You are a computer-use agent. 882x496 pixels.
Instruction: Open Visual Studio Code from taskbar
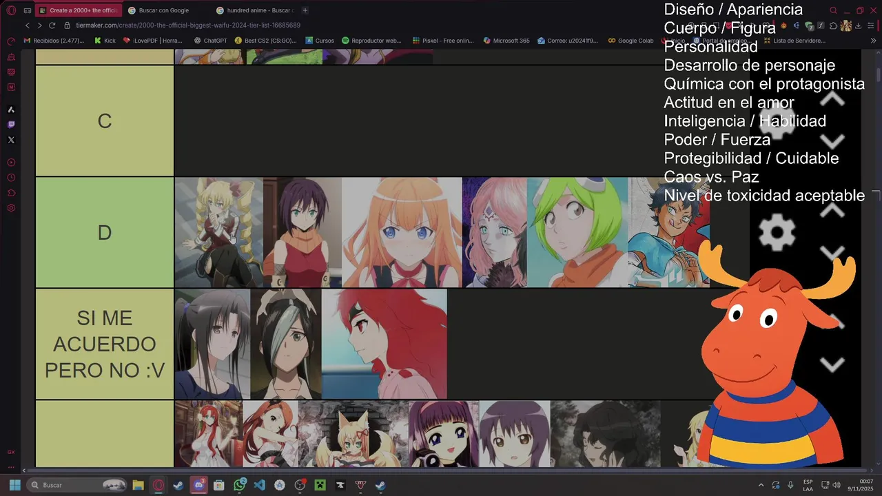coord(260,485)
